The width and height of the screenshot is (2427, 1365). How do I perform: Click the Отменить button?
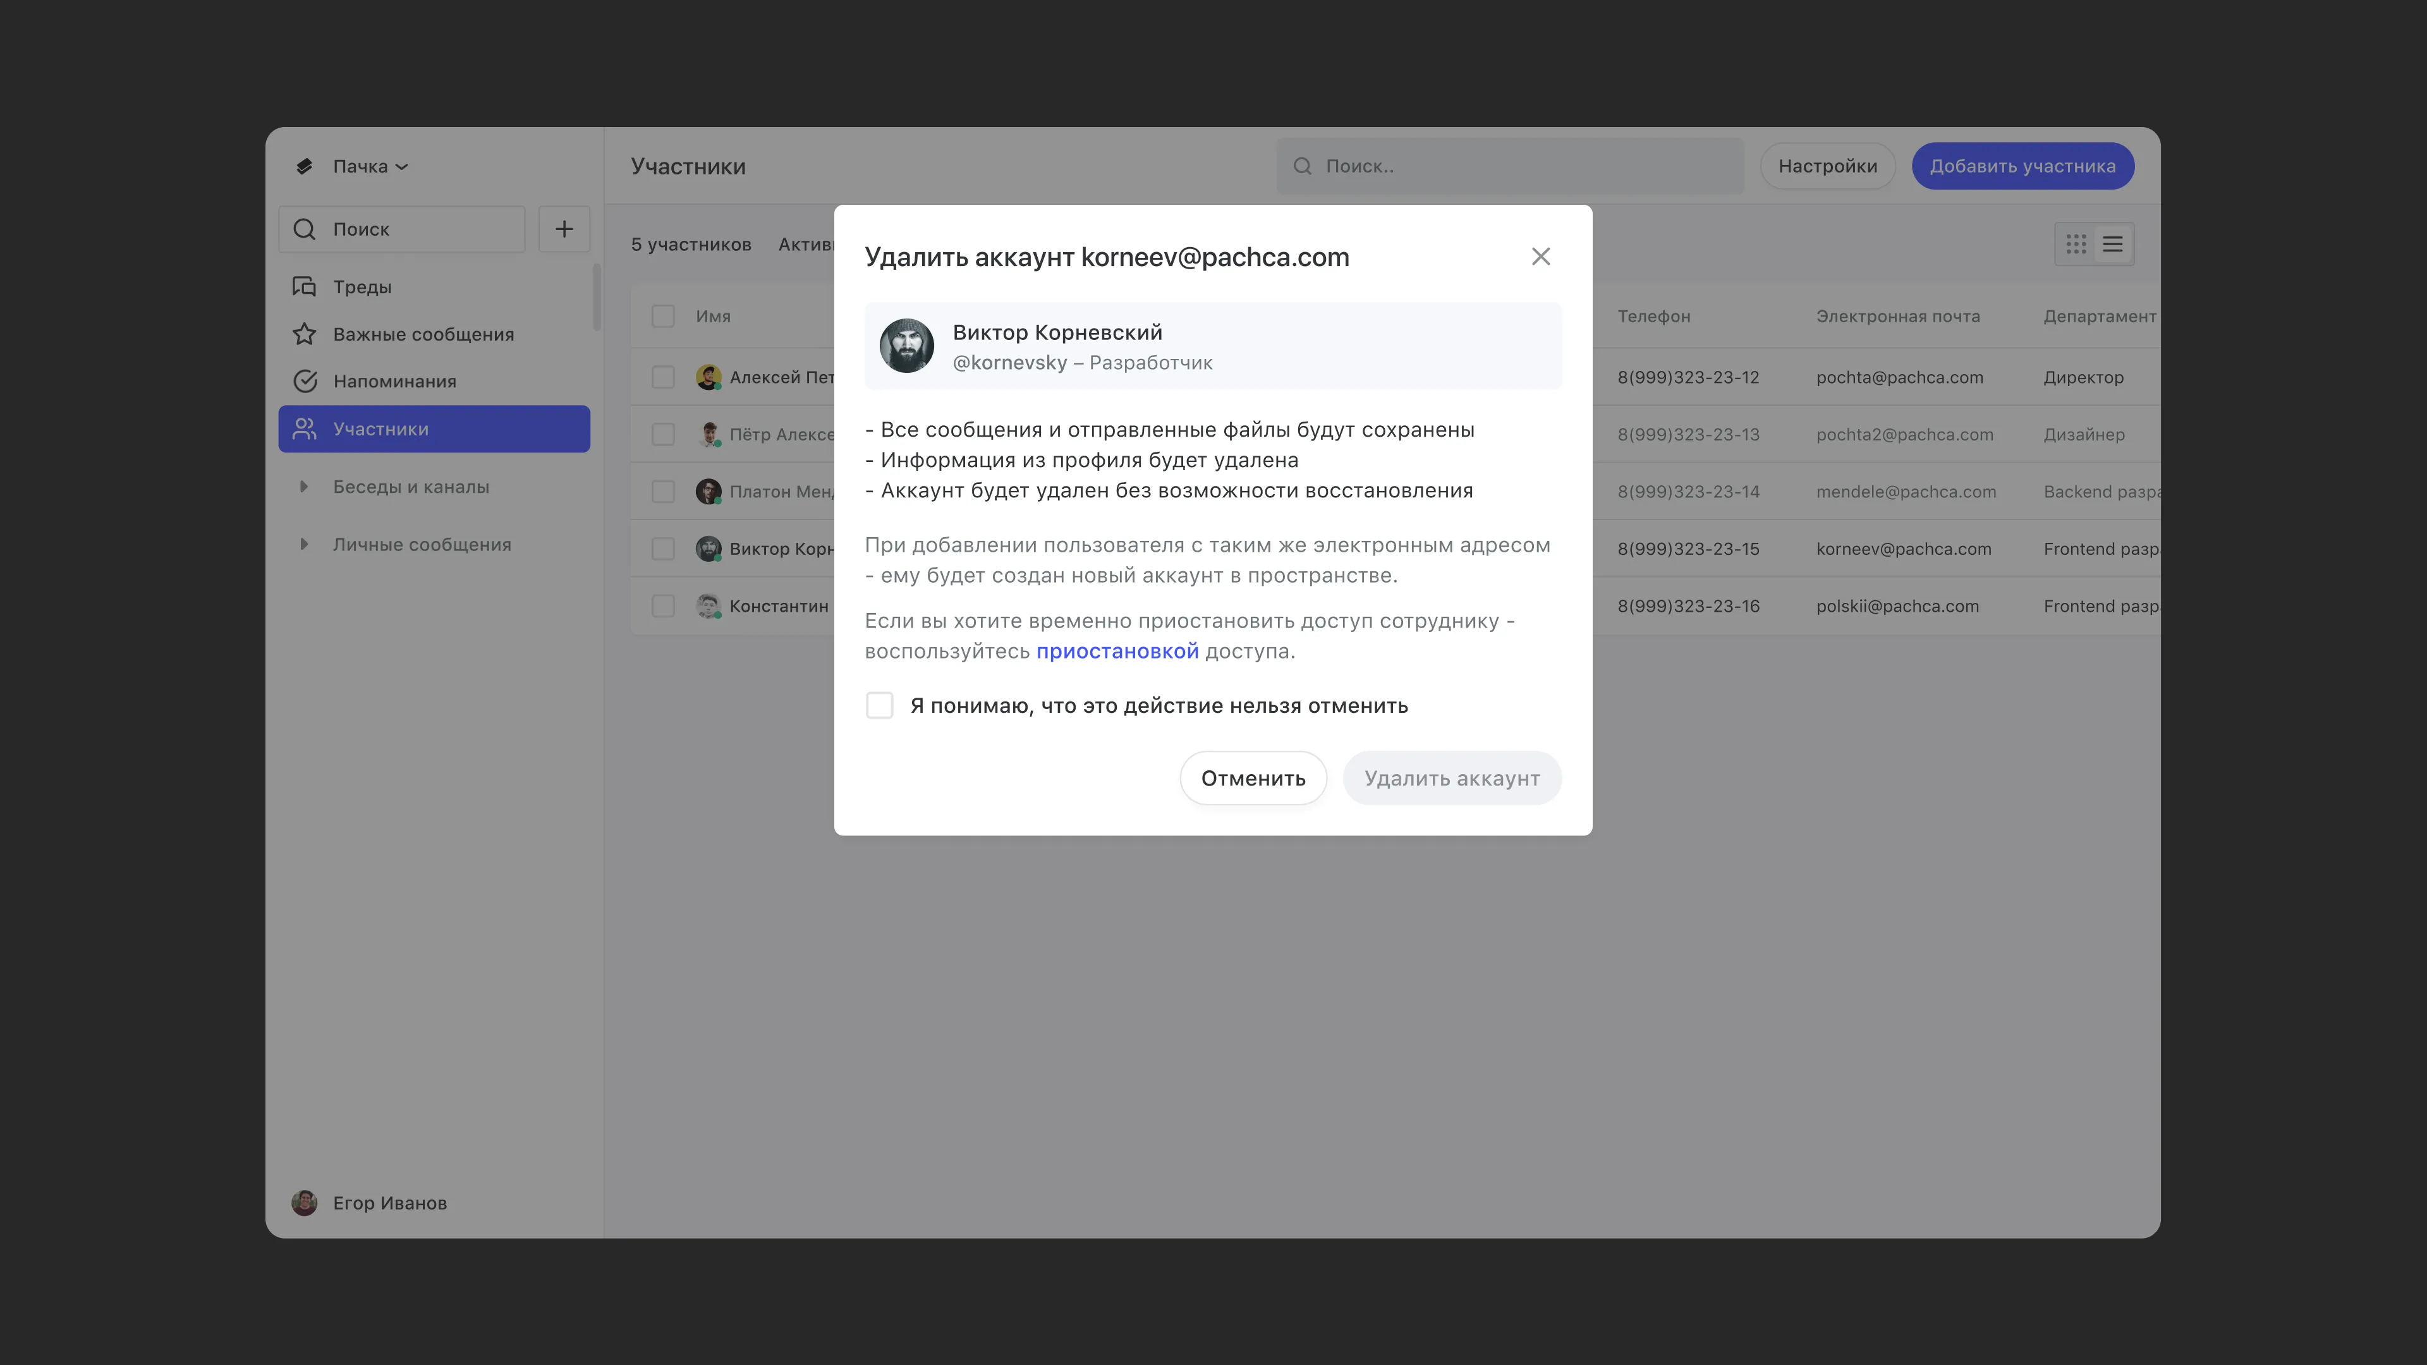pyautogui.click(x=1252, y=778)
